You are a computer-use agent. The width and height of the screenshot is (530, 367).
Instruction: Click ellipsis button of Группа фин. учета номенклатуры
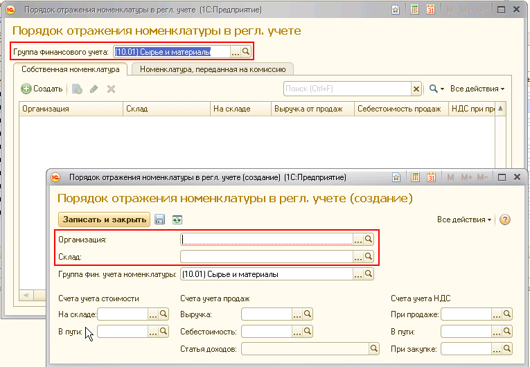tap(358, 274)
